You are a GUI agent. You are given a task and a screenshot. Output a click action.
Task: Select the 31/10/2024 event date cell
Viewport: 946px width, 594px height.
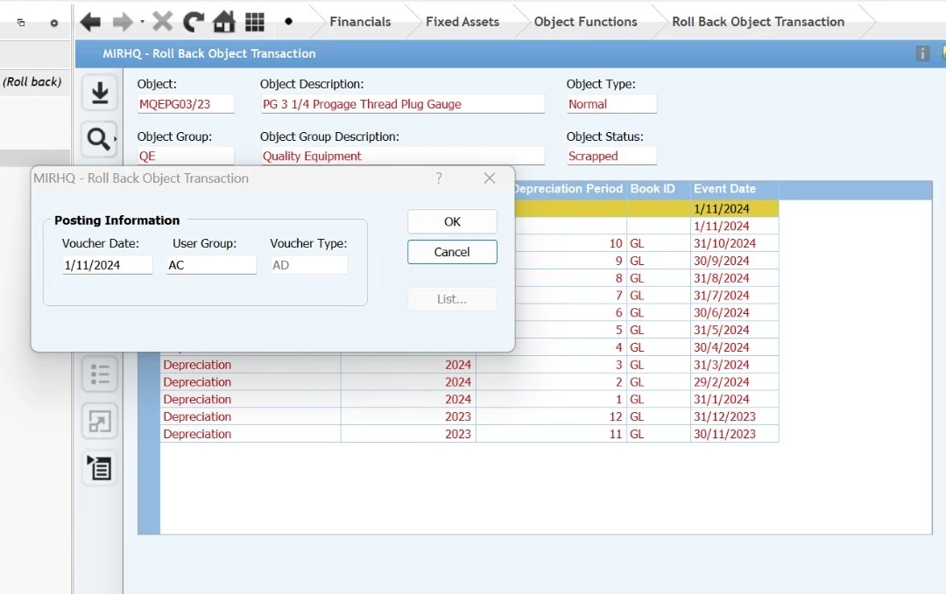tap(735, 243)
